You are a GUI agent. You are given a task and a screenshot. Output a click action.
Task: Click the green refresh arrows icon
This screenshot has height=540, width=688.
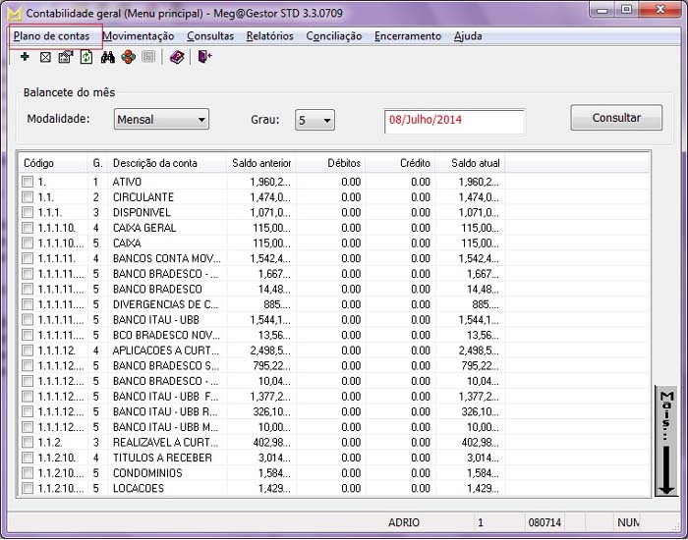pos(86,58)
